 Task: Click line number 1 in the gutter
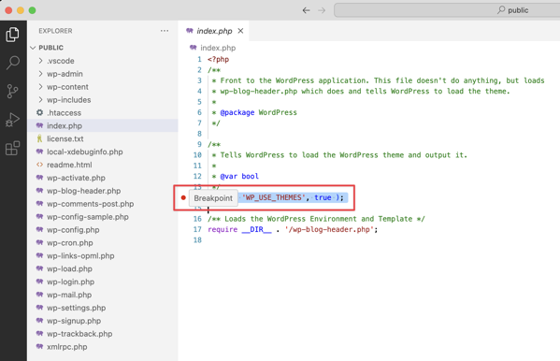[199, 59]
